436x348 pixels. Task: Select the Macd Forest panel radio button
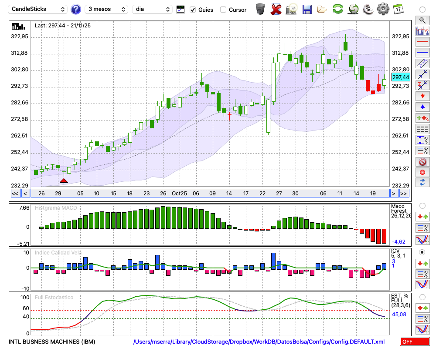[x=422, y=205]
